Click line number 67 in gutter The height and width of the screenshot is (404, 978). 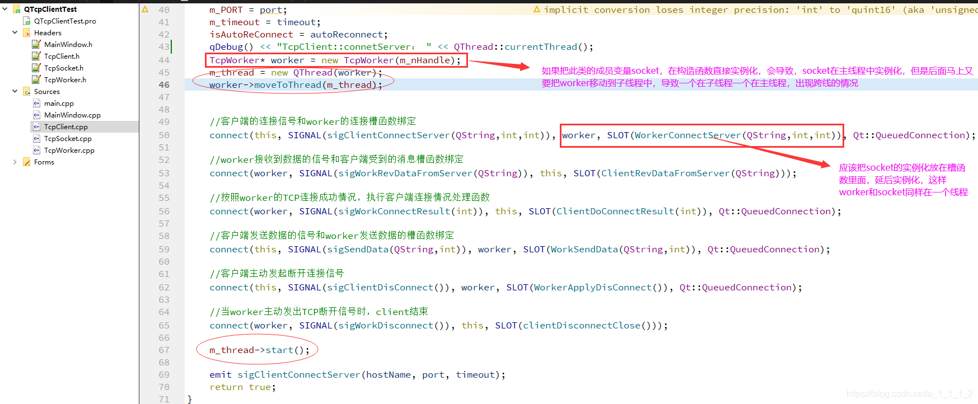pos(164,350)
